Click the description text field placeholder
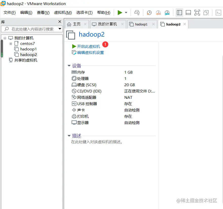Viewport: 223px width, 209px height. pos(97,142)
